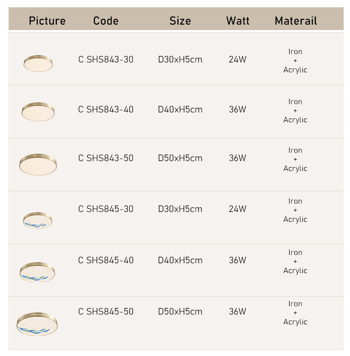Select product code C SHS843-40

(x=106, y=109)
